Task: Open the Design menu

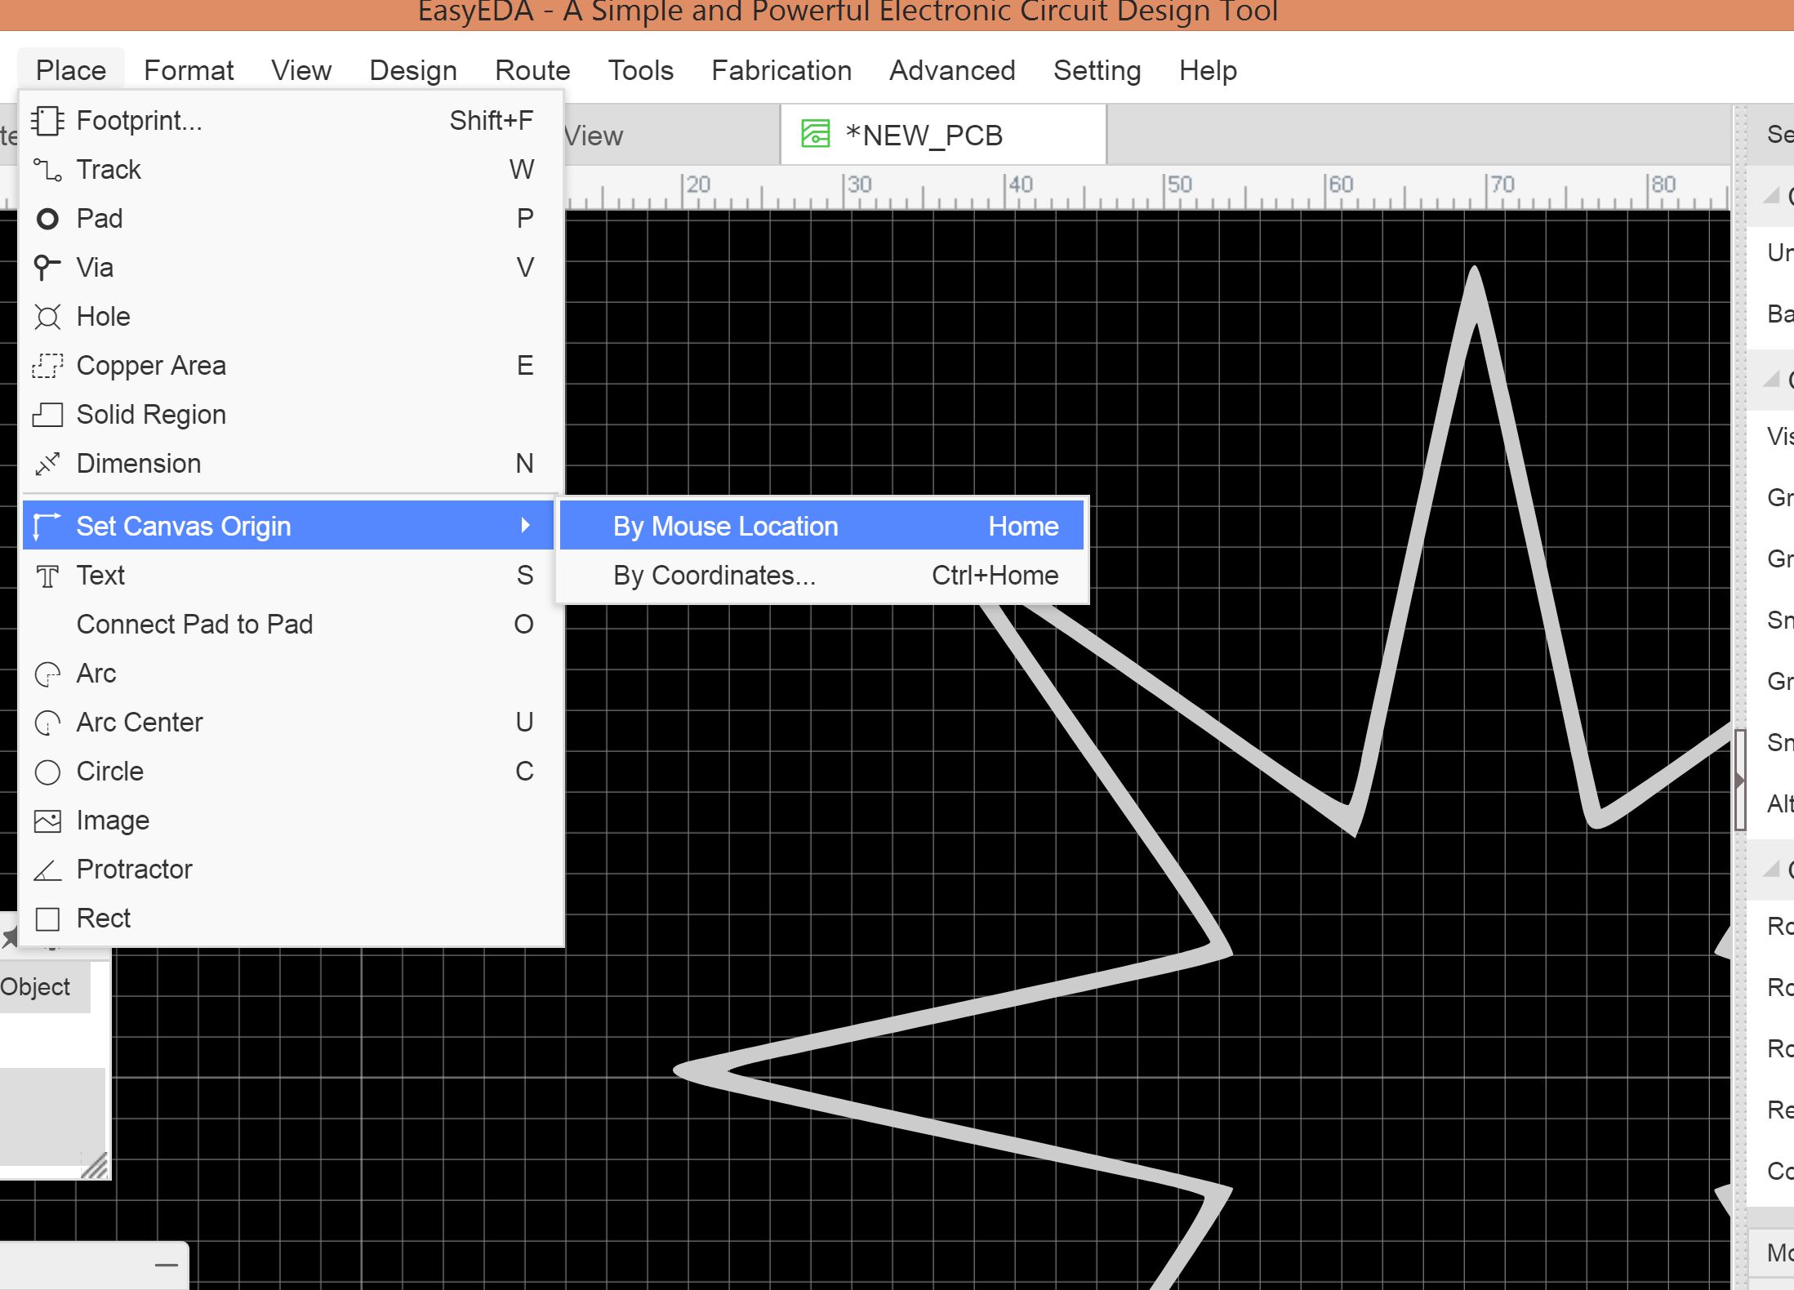Action: pos(413,70)
